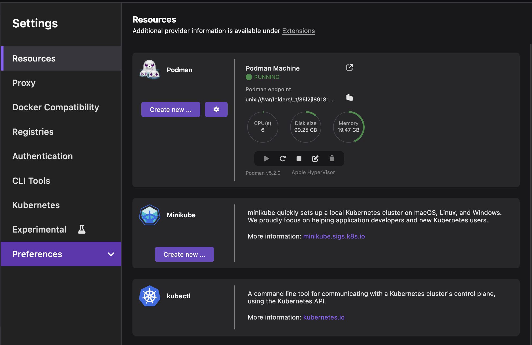The image size is (532, 345).
Task: Click the Memory usage gauge
Action: click(x=348, y=127)
